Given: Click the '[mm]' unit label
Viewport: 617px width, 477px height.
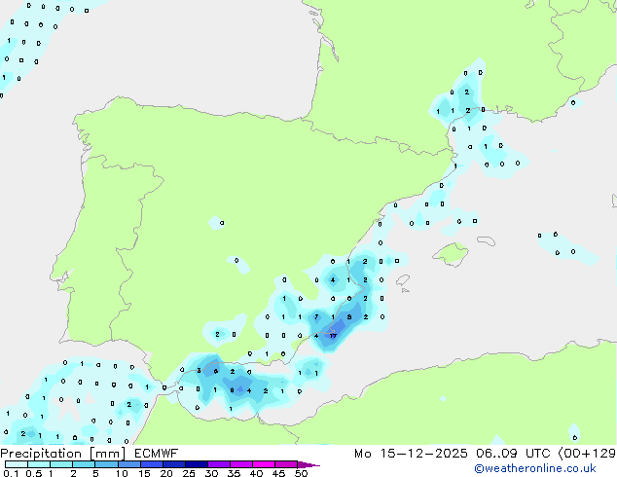Looking at the screenshot, I should click(x=108, y=454).
